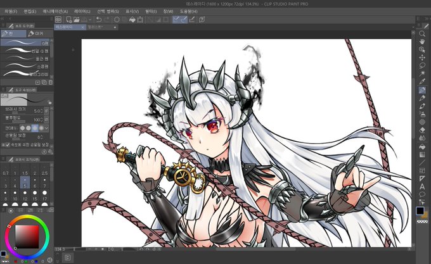
Task: Select the Auto Select magic wand tool
Action: (x=422, y=73)
